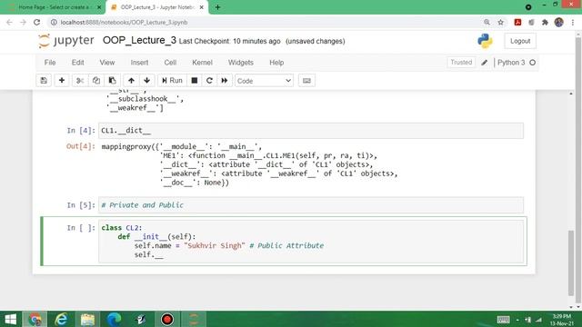Copy selected cells icon
The width and height of the screenshot is (582, 327).
[x=96, y=81]
